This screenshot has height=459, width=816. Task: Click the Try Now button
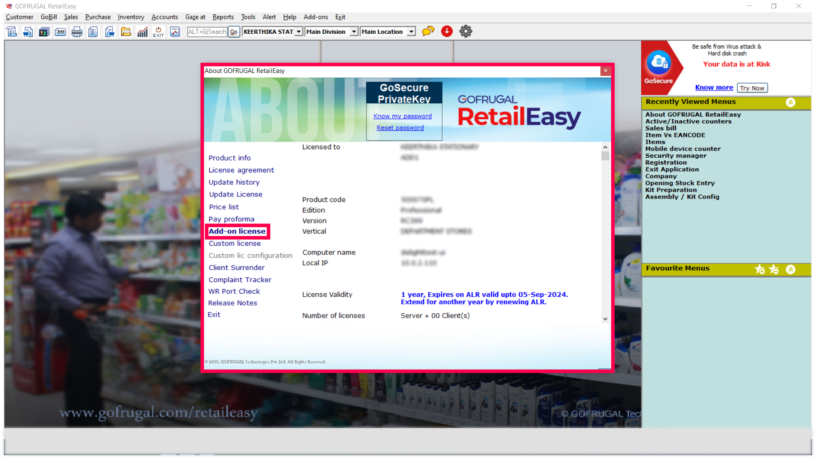tap(752, 88)
